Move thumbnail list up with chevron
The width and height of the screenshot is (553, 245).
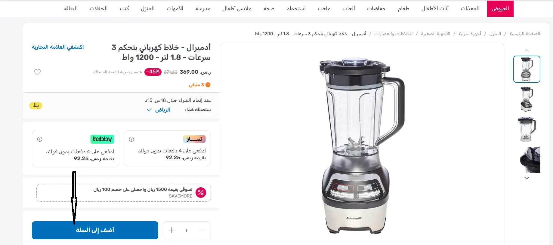[527, 51]
